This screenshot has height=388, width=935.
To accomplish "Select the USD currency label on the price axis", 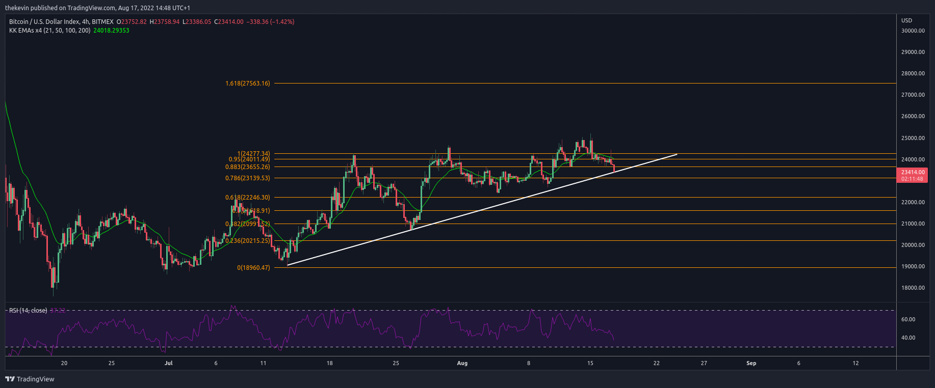I will [x=906, y=20].
